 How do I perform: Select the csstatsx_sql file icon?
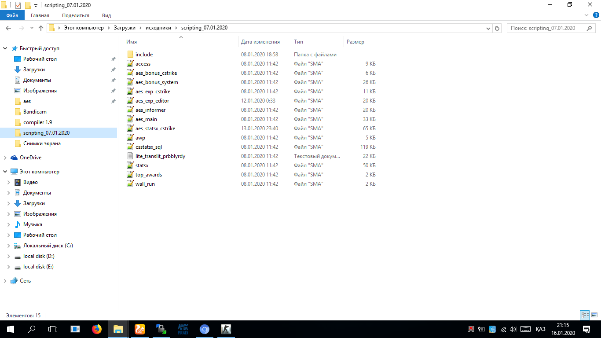coord(130,147)
